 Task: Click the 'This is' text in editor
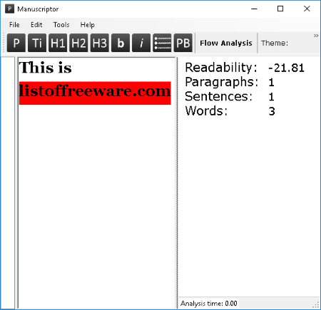pos(45,68)
